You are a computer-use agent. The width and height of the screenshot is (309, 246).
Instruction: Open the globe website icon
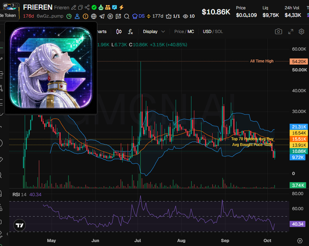[94, 16]
